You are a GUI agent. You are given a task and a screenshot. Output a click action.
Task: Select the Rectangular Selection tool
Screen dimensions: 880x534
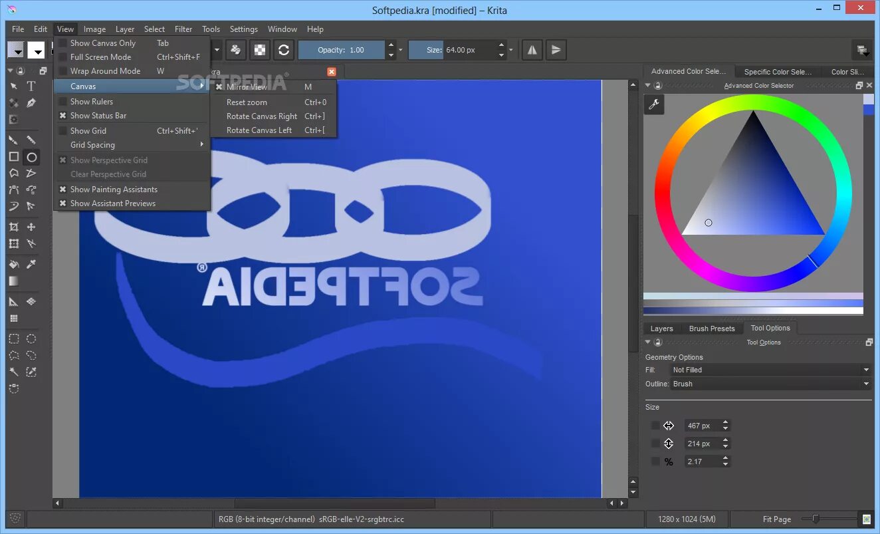tap(13, 338)
